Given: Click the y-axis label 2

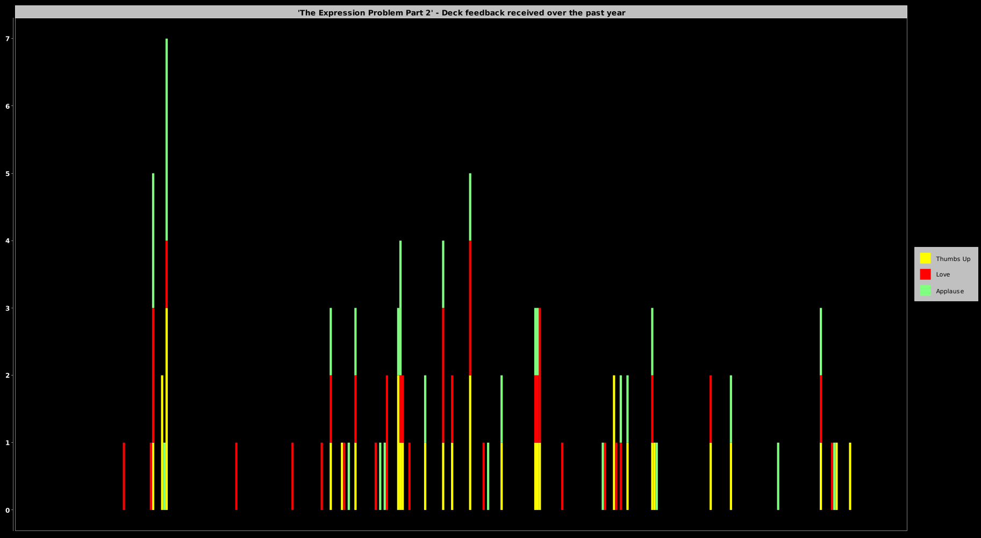Looking at the screenshot, I should click(8, 375).
